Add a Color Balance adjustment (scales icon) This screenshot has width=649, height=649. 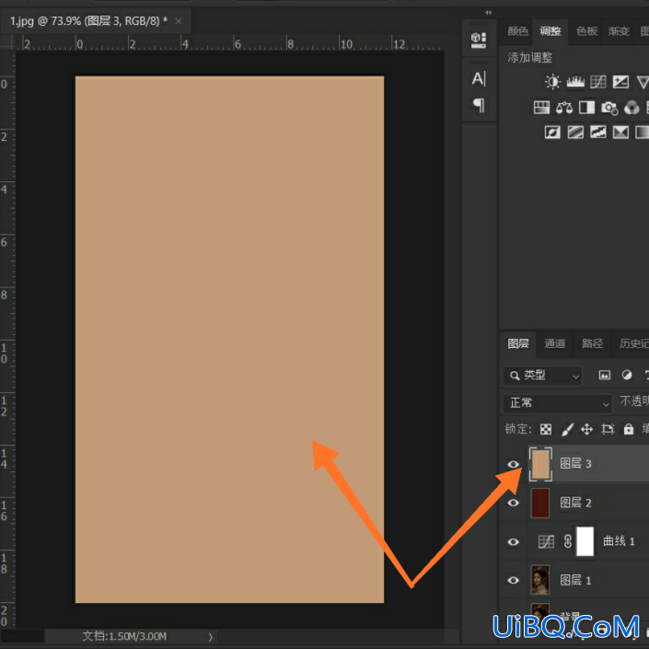(x=564, y=108)
